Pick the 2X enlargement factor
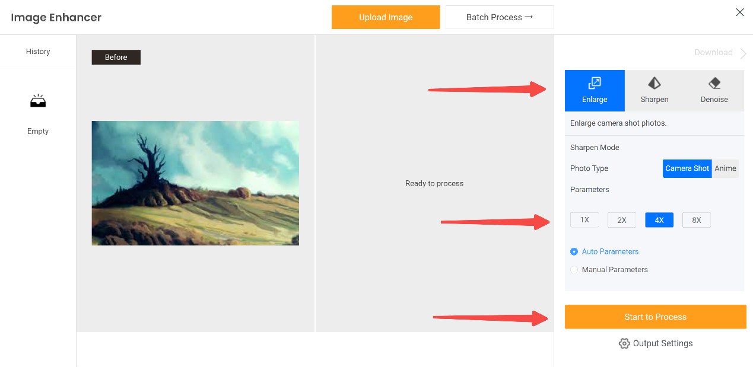This screenshot has height=367, width=753. [x=622, y=220]
